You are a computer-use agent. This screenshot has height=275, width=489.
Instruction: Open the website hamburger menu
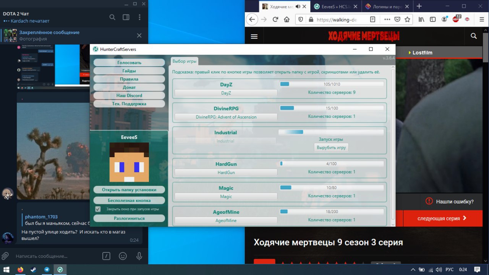coord(254,36)
